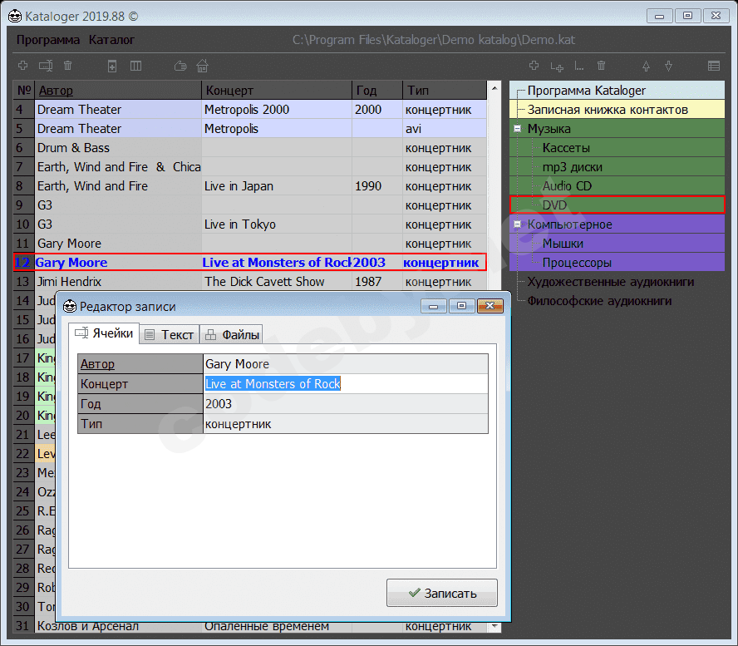Click the list view icon at the toolbar's far right
This screenshot has height=646, width=738.
pyautogui.click(x=714, y=66)
